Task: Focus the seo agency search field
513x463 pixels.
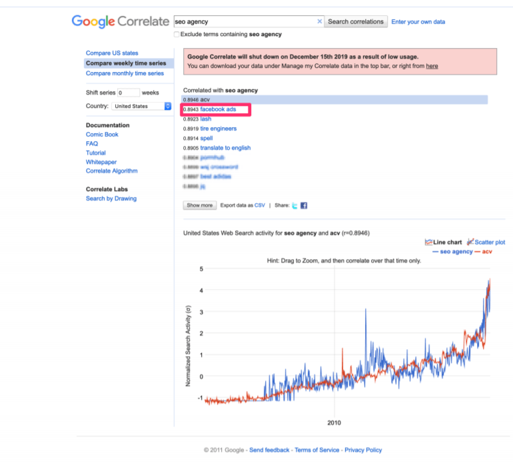Action: click(245, 21)
